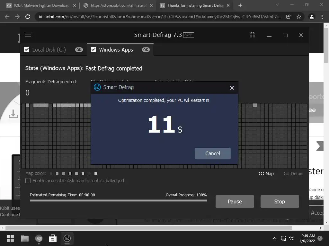Click the last map color swatch

[x=96, y=174]
